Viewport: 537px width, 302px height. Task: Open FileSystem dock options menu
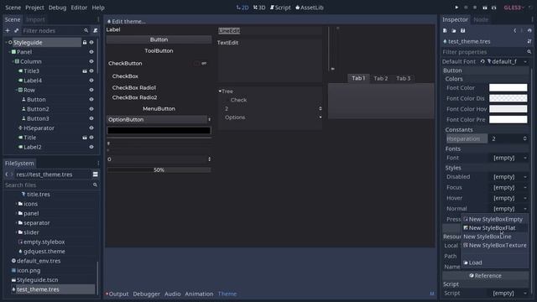pos(98,164)
